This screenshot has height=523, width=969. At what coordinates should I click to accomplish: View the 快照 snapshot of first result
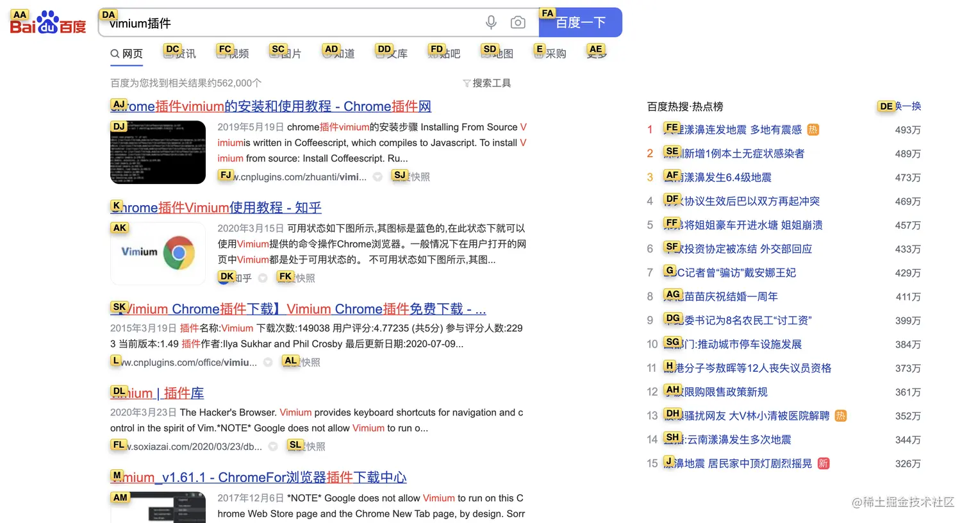click(x=417, y=176)
